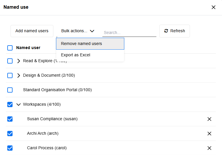Remove Archi Arch with the X icon
The image size is (222, 155).
[x=209, y=134]
